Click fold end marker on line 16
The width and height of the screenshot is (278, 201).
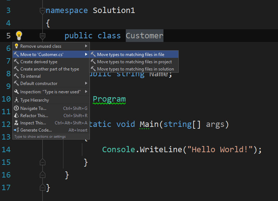42,175
